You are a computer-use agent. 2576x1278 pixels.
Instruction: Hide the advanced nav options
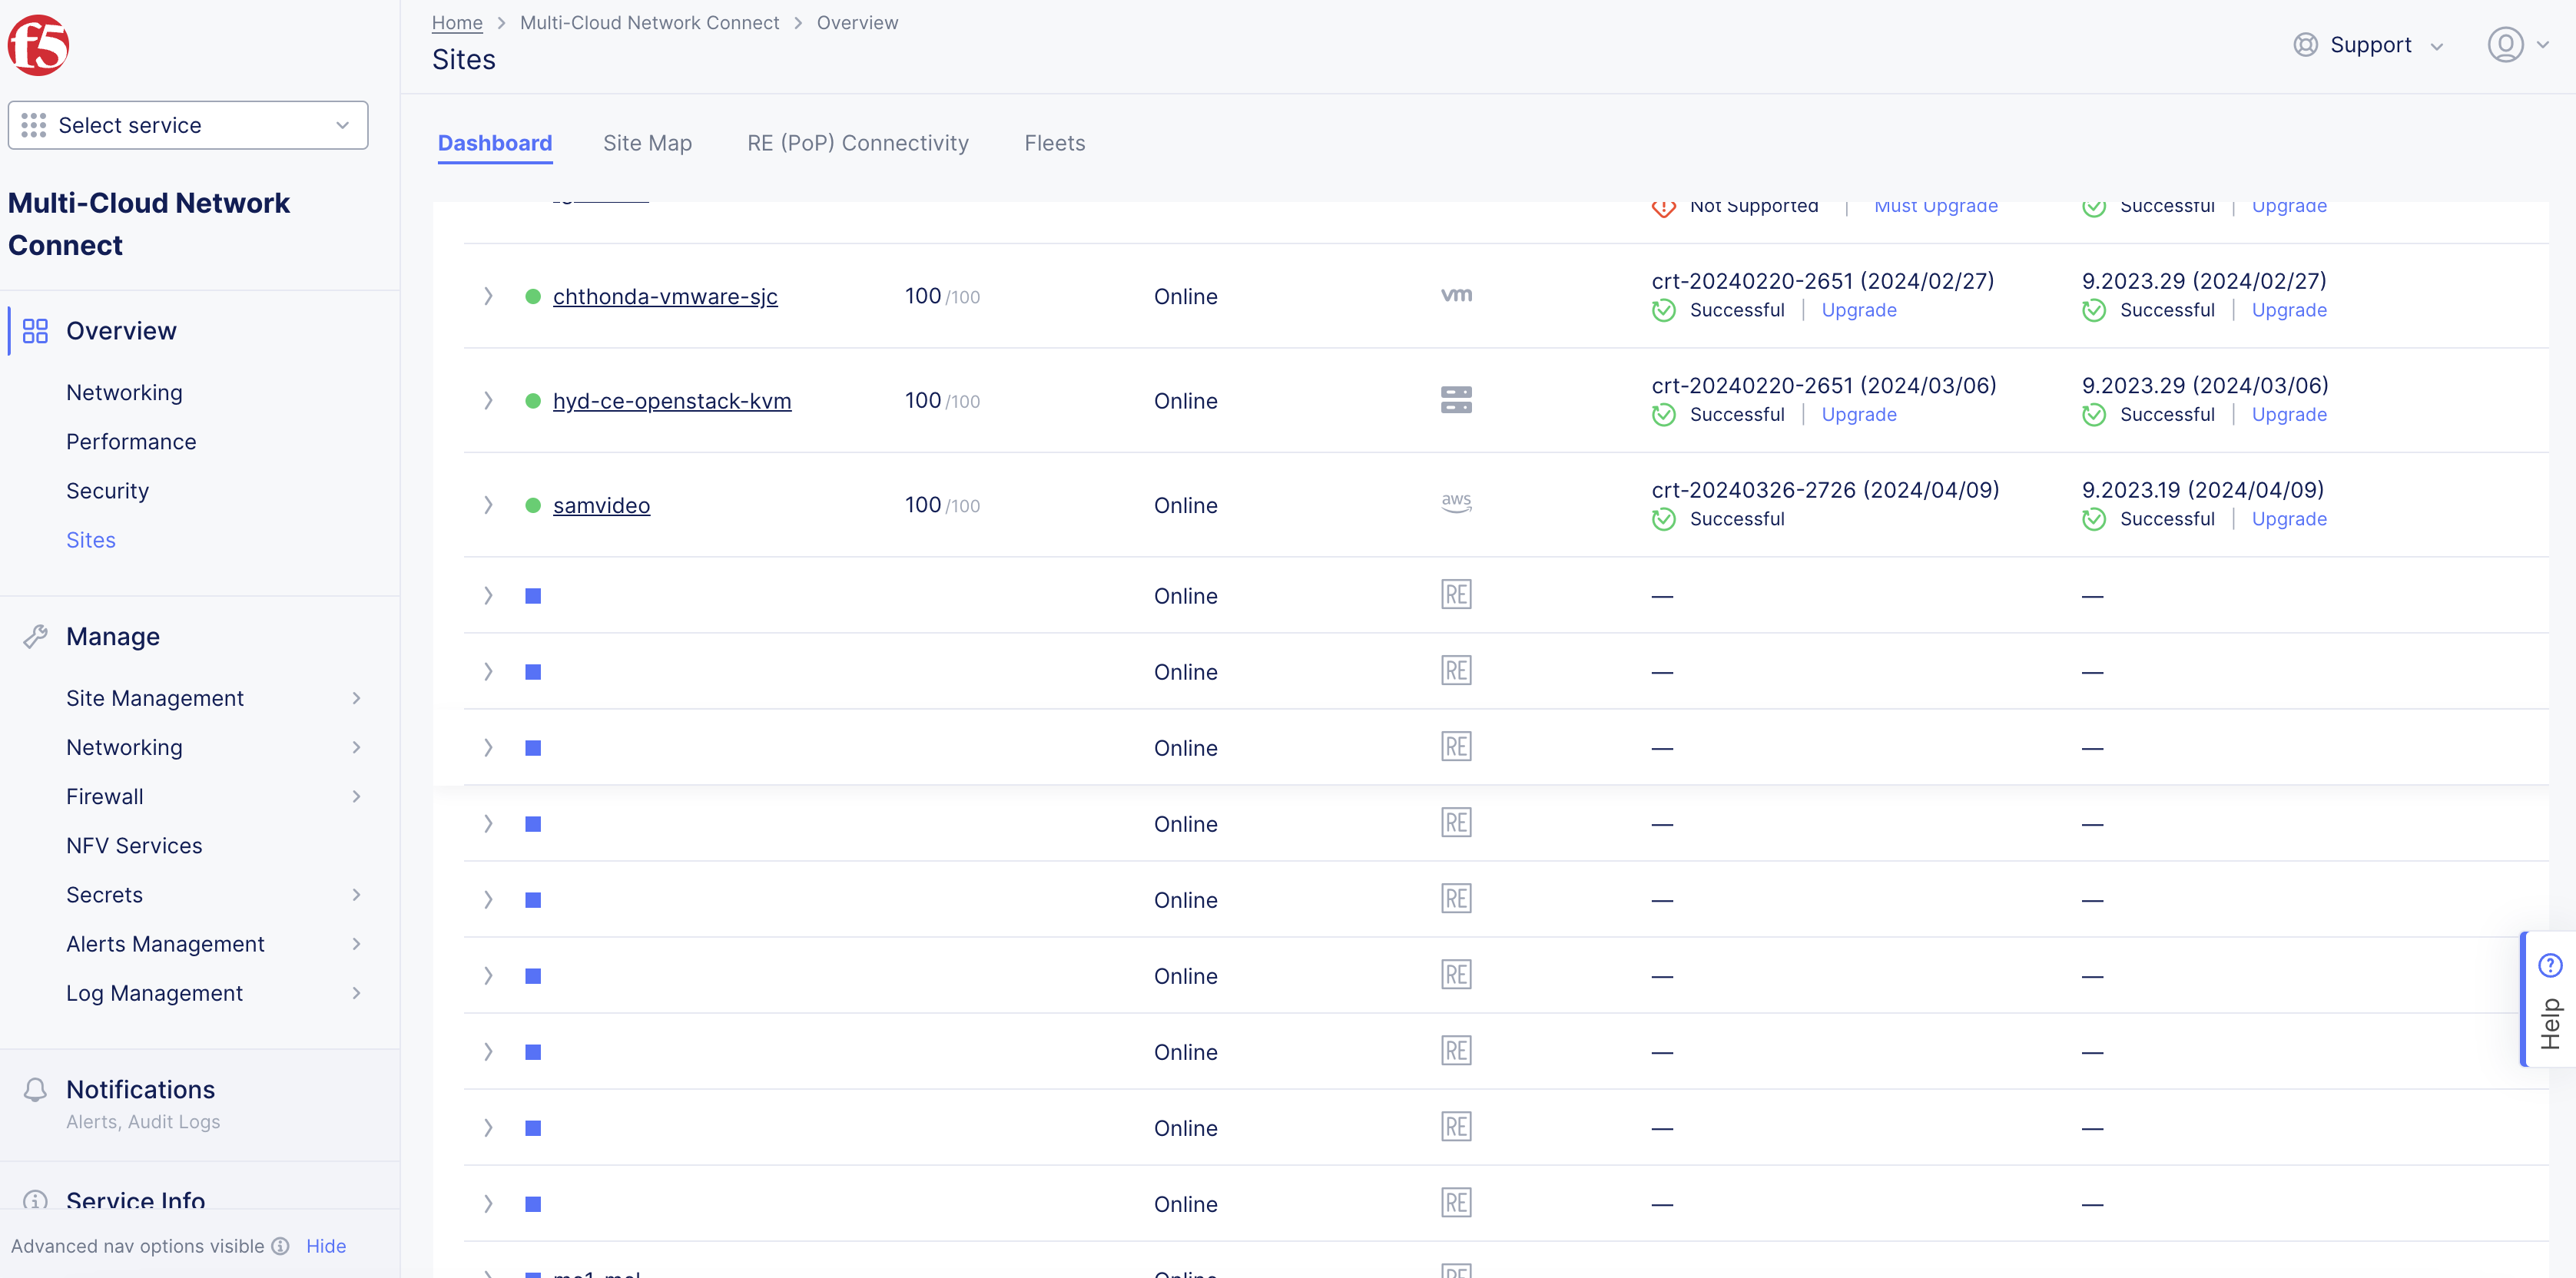(x=326, y=1245)
